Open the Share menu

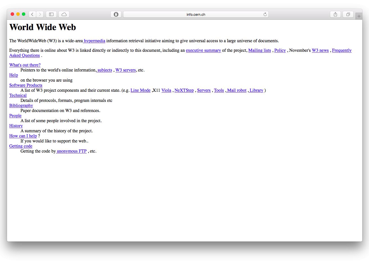click(335, 14)
